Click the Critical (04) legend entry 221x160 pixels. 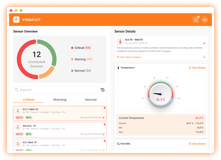click(81, 48)
